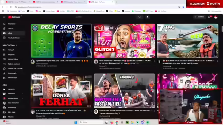The height and width of the screenshot is (125, 223).
Task: Expand the Mein YouTube section chevron
Action: coord(16,45)
